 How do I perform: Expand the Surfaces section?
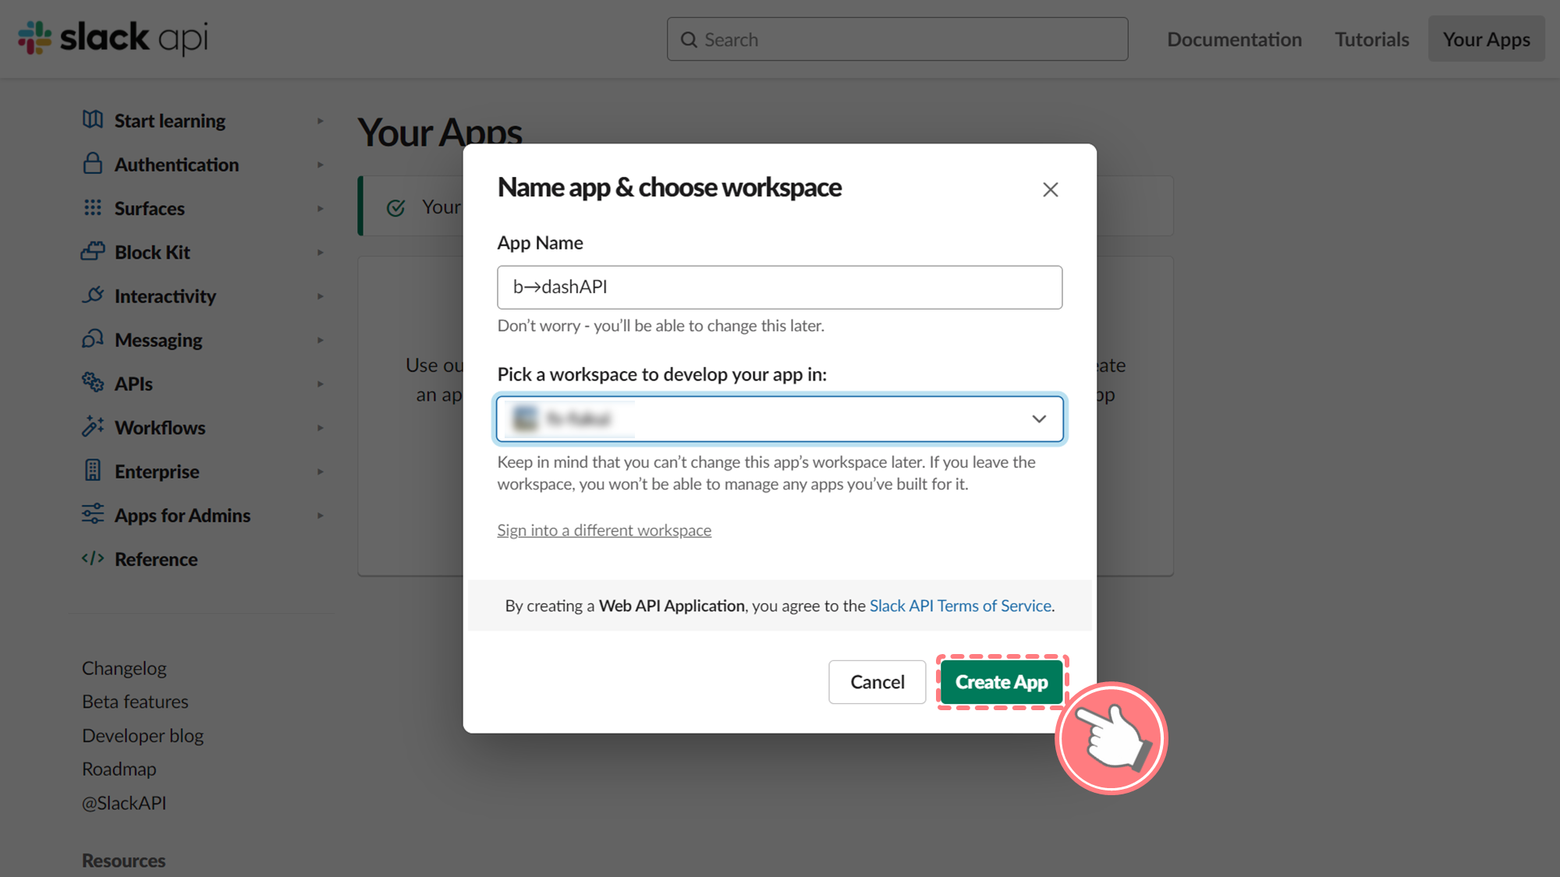click(x=321, y=208)
